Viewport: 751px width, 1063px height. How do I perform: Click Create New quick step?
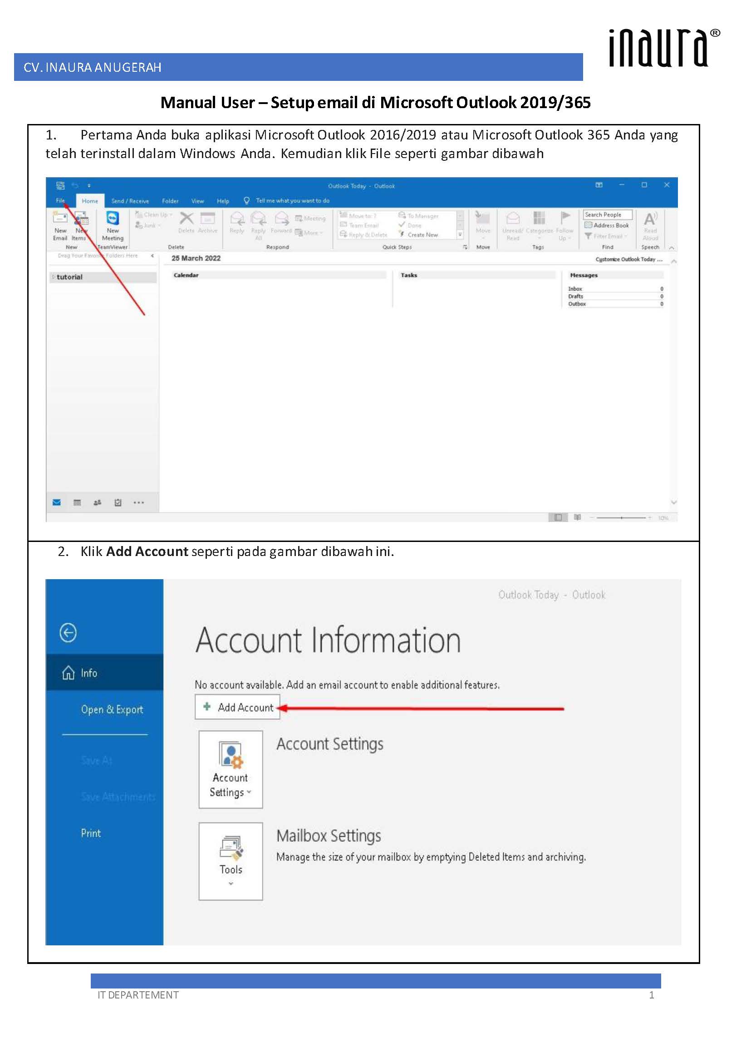coord(418,235)
